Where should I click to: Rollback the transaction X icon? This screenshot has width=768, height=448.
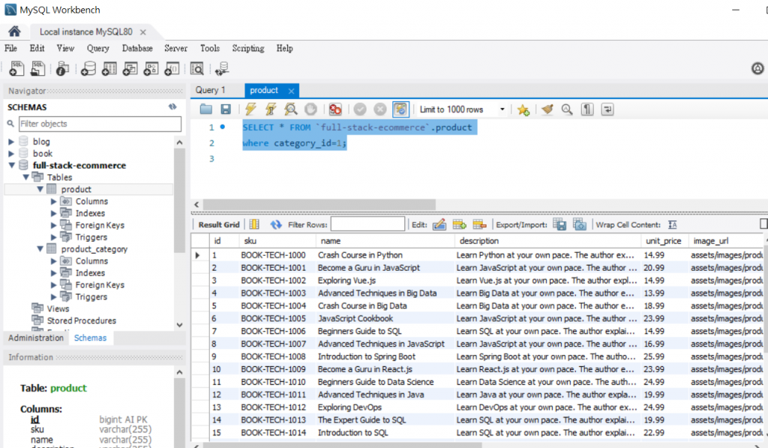380,110
